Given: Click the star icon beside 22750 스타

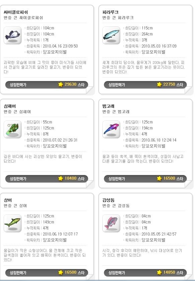Looking at the screenshot, I should pyautogui.click(x=159, y=84).
